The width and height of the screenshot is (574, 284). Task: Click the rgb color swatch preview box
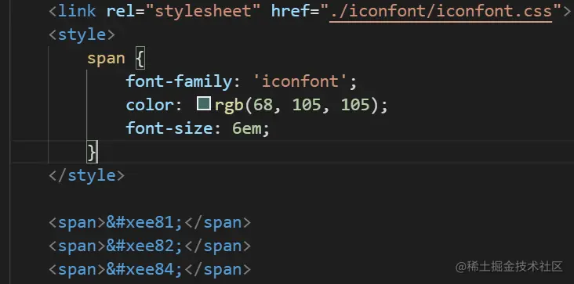pyautogui.click(x=204, y=104)
